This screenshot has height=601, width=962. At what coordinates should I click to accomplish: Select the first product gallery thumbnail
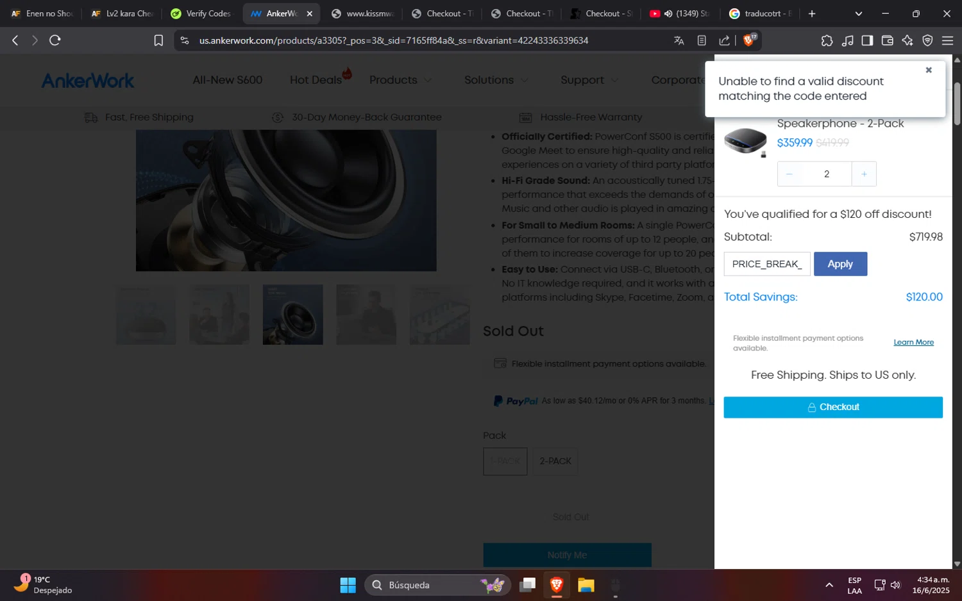[146, 315]
